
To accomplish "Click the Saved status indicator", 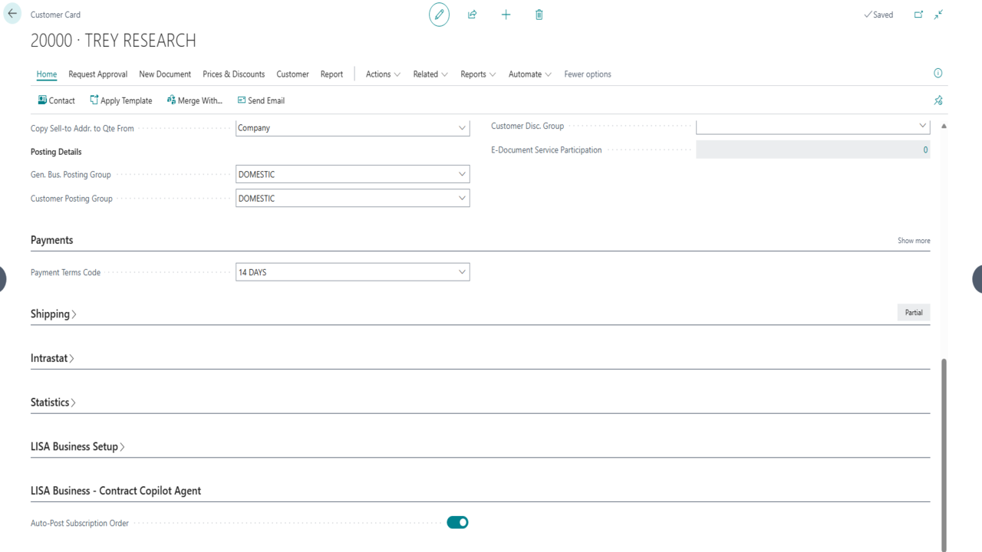I will click(x=878, y=15).
